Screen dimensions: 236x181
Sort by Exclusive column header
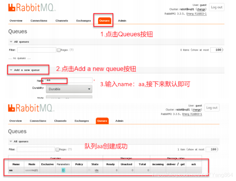coord(47,164)
